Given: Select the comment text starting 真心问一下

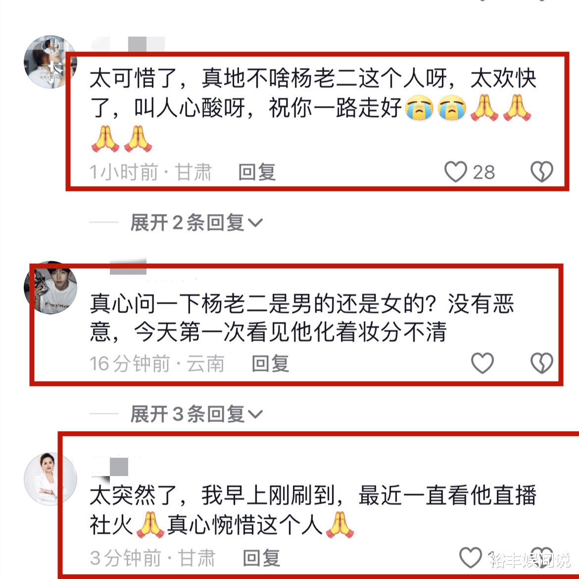Looking at the screenshot, I should [x=302, y=318].
